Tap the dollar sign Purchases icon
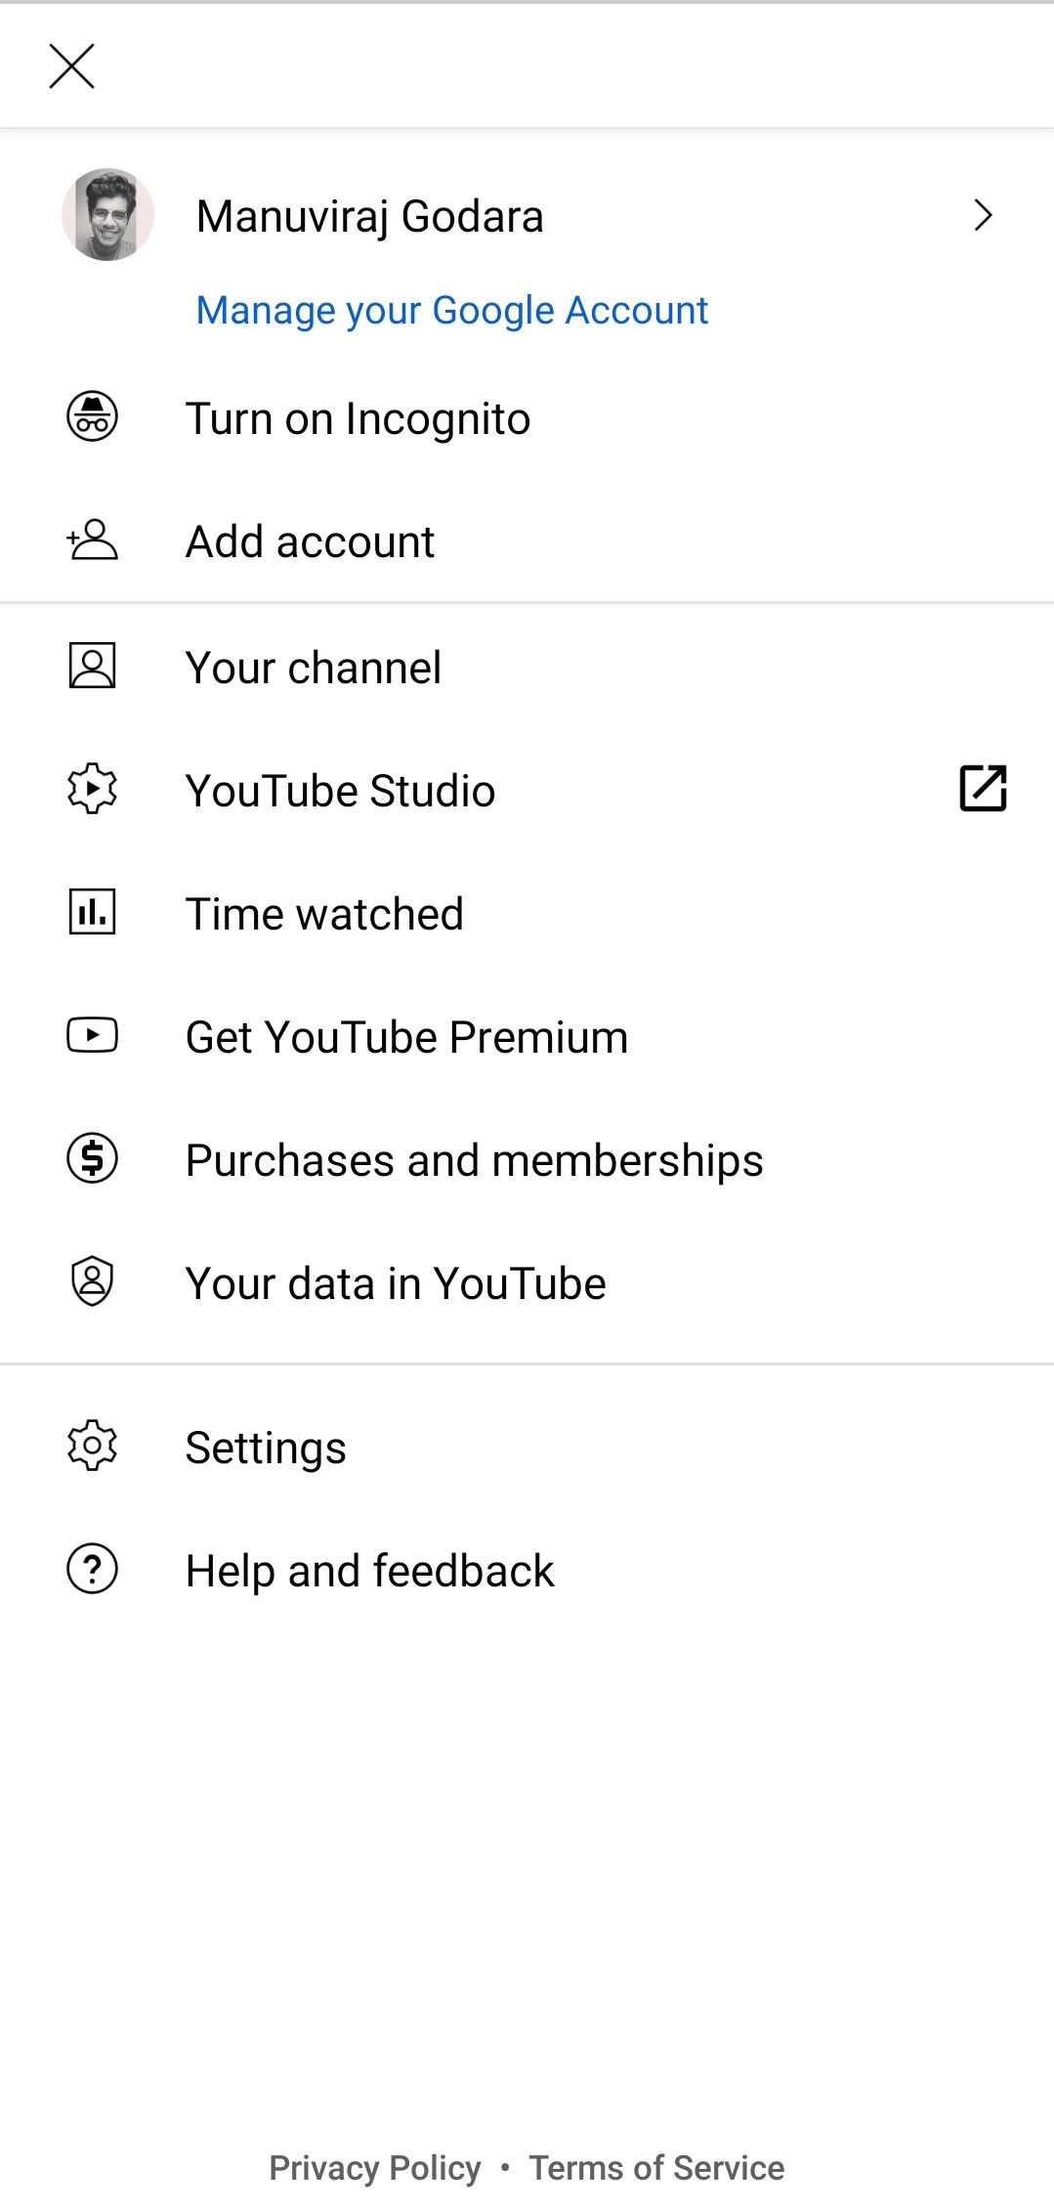1054x2209 pixels. pos(92,1158)
